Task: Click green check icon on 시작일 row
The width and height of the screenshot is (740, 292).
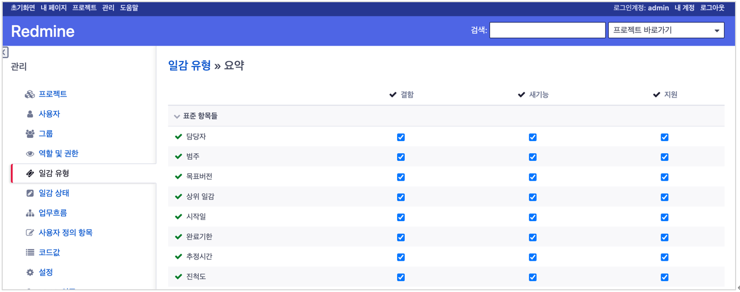Action: click(x=178, y=217)
